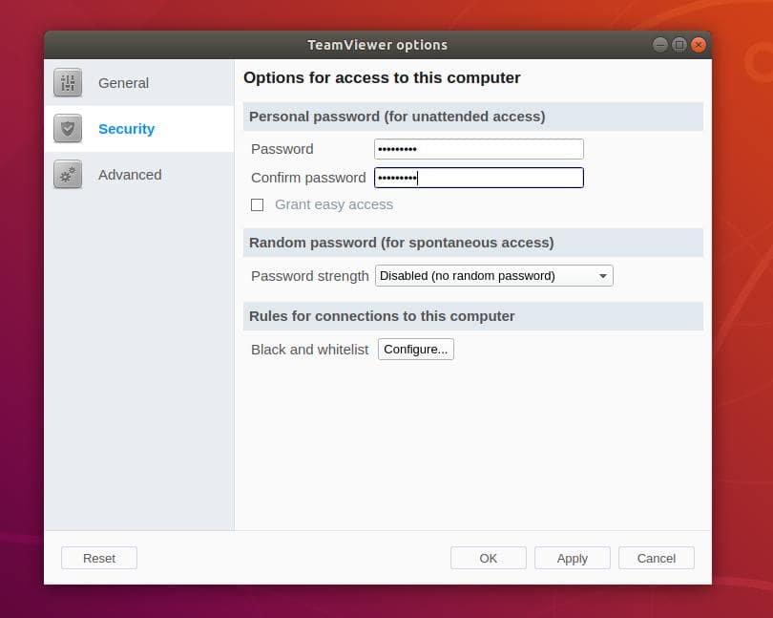Maximize the TeamViewer options window
The image size is (773, 618).
pyautogui.click(x=679, y=45)
